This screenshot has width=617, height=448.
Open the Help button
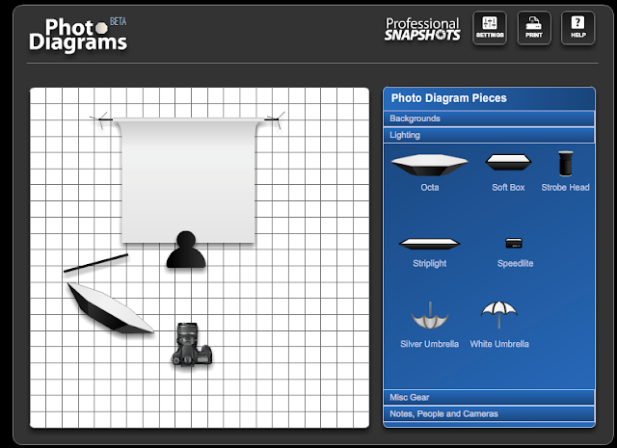tap(577, 28)
